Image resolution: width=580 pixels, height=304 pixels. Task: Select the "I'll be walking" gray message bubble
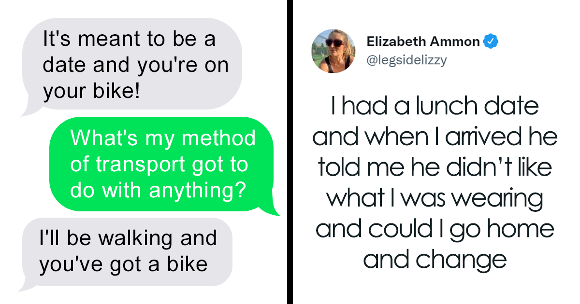tap(125, 251)
